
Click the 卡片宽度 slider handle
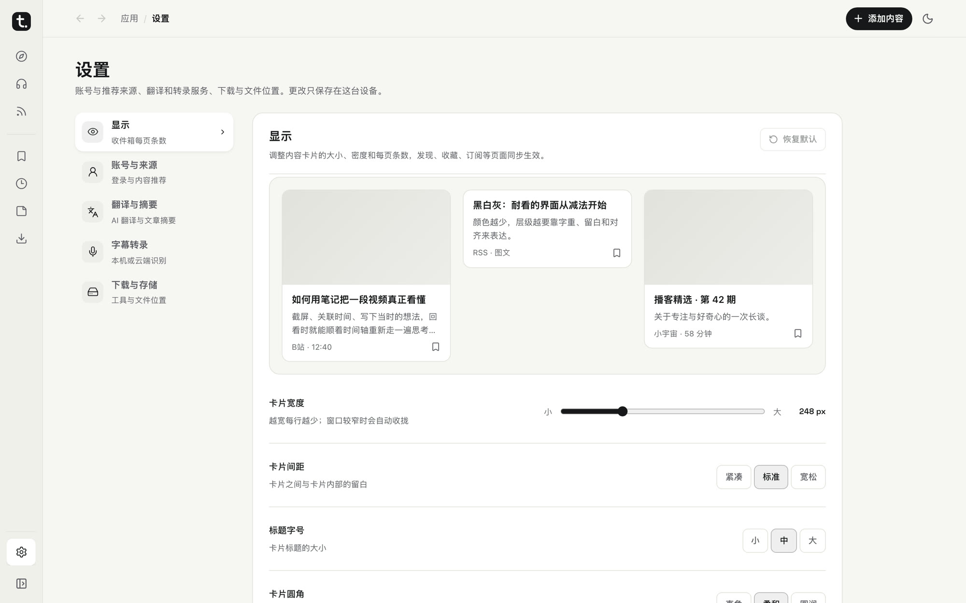(x=623, y=411)
